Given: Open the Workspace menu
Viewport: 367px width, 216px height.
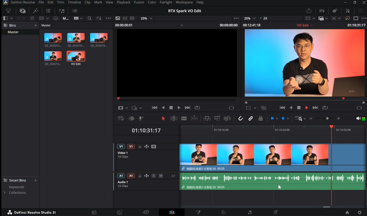Looking at the screenshot, I should click(184, 2).
